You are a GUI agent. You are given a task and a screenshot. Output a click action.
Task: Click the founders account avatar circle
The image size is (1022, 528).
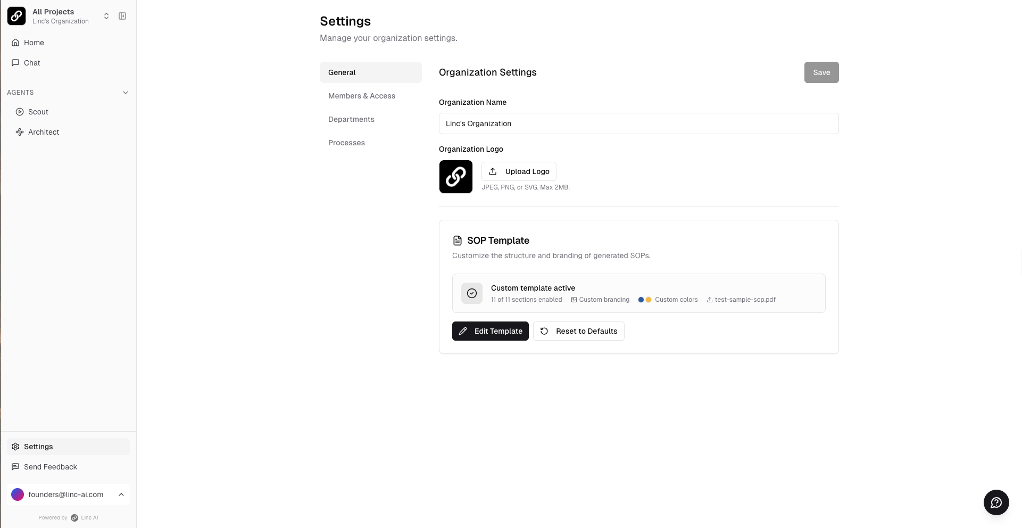click(18, 494)
